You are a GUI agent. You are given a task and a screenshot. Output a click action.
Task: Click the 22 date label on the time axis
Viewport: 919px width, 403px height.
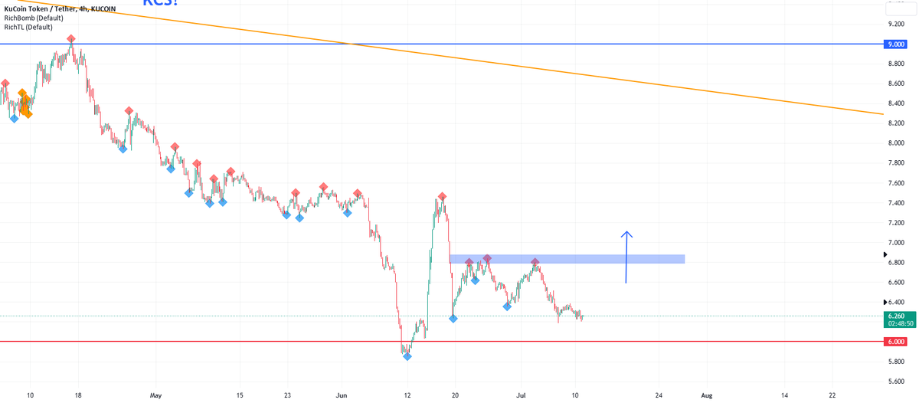point(832,395)
